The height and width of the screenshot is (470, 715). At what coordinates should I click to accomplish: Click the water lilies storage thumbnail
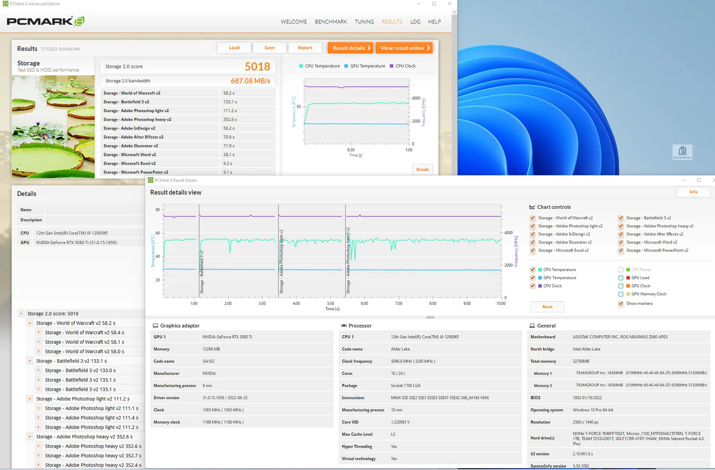(x=53, y=127)
